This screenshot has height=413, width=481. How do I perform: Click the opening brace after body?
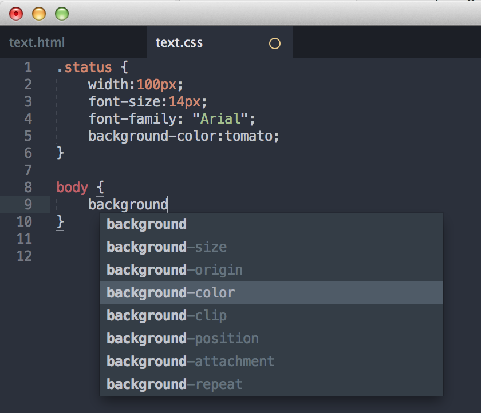click(100, 188)
